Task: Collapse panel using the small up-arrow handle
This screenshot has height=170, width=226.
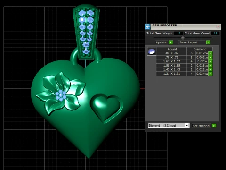Action: (x=183, y=38)
